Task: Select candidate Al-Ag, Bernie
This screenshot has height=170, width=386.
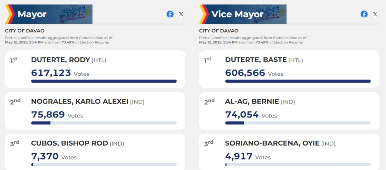Action: (252, 101)
